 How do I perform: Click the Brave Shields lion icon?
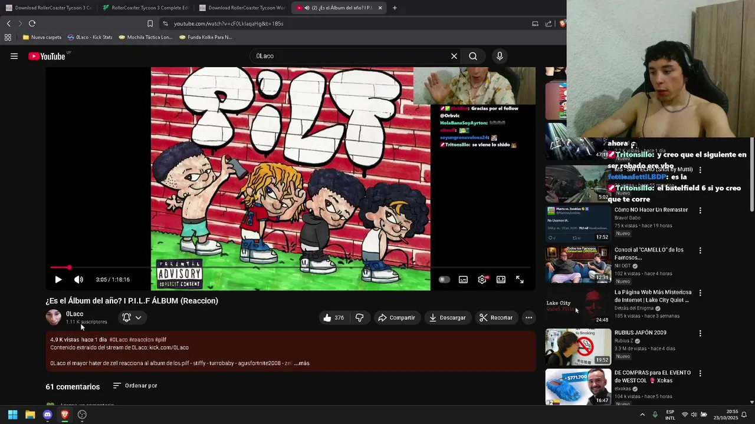(562, 24)
